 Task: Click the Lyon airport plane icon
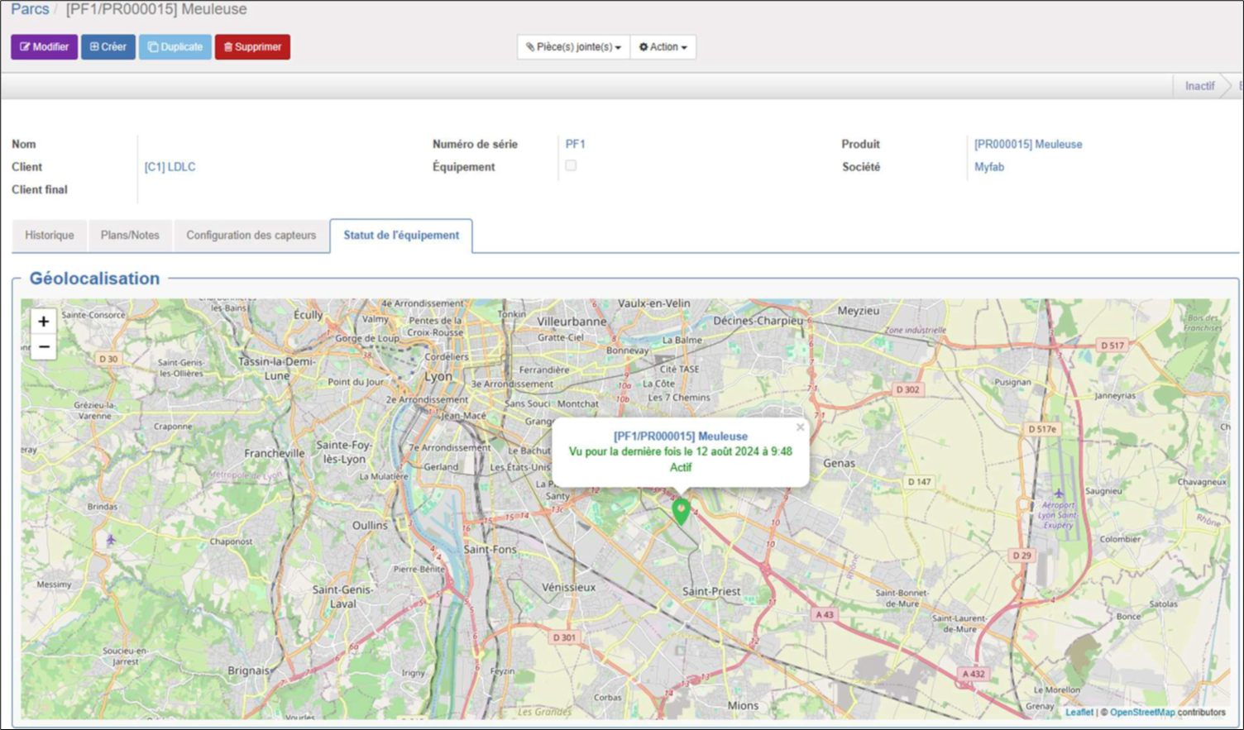pos(1058,494)
